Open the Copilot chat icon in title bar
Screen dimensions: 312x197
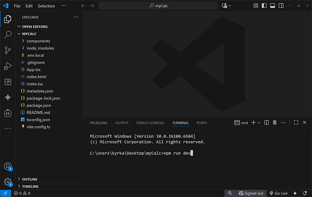pyautogui.click(x=225, y=6)
